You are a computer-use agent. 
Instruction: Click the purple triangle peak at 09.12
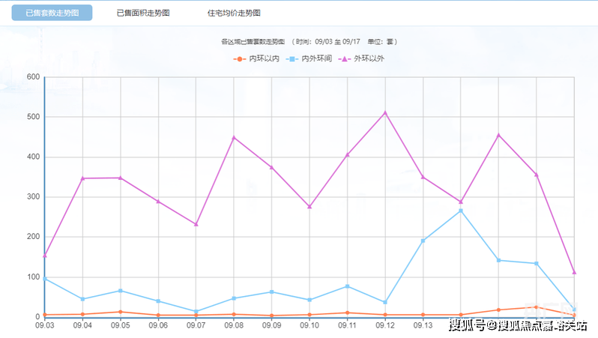coord(385,112)
